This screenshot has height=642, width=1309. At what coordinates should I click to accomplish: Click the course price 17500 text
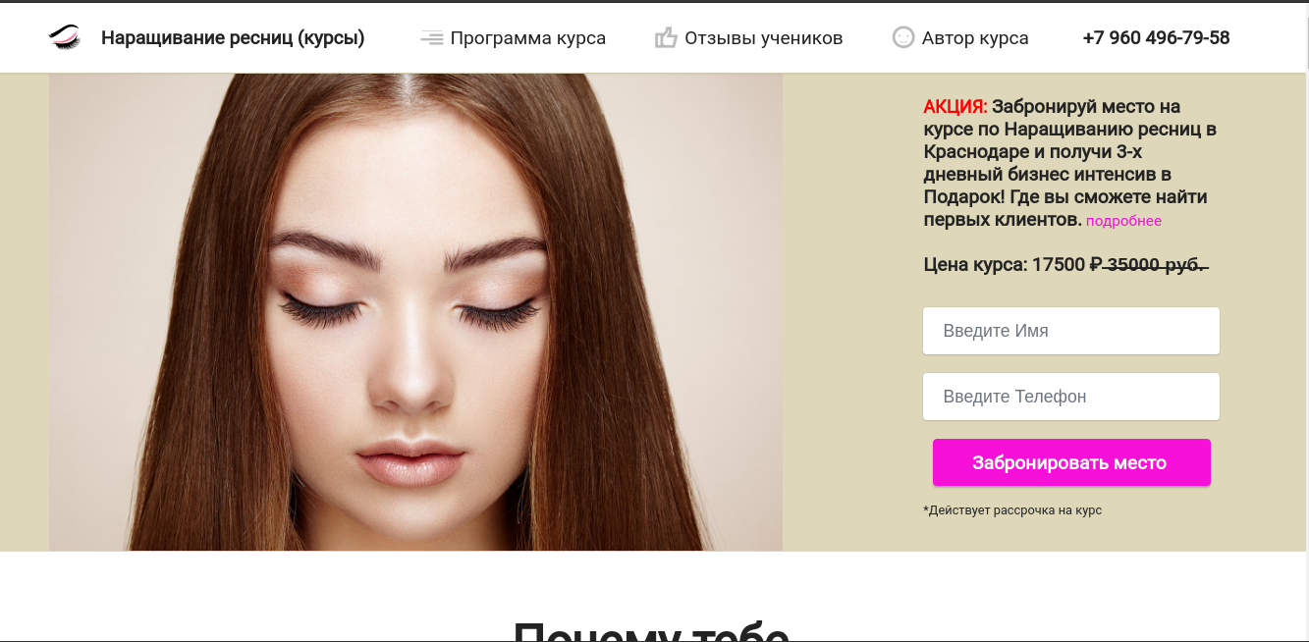click(x=1058, y=264)
